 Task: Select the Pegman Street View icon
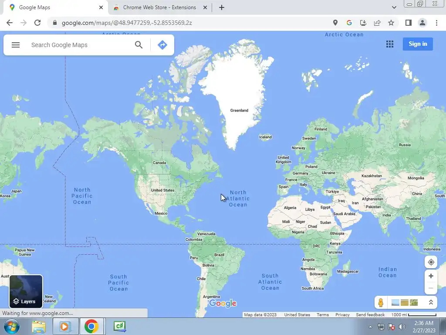coord(381,302)
